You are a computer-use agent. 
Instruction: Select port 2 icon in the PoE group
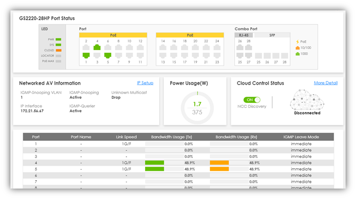coord(86,47)
